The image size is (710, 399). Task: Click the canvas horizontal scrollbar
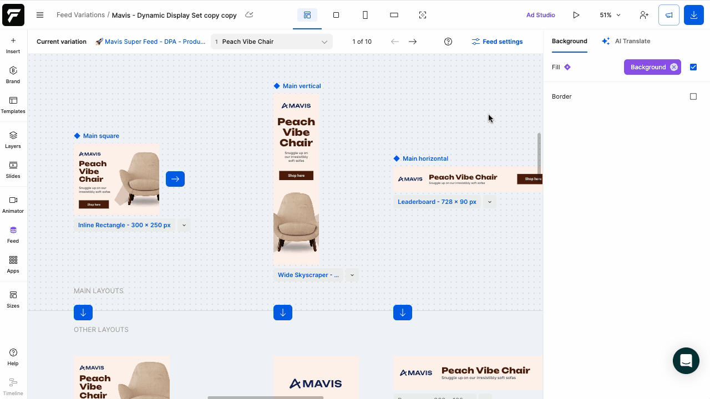point(265,397)
